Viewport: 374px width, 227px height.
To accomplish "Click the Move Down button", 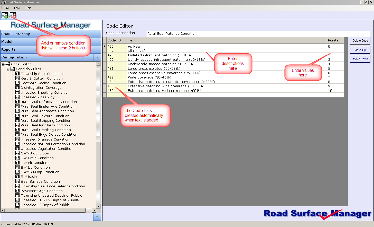I will point(360,59).
